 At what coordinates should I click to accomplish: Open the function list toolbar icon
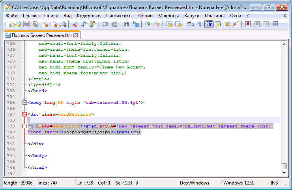tap(236, 24)
